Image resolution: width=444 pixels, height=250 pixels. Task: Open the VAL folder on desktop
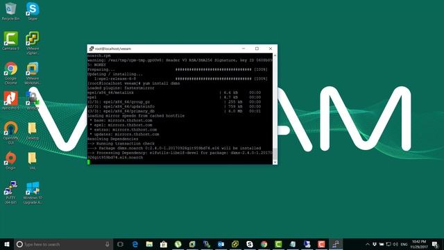tap(33, 160)
